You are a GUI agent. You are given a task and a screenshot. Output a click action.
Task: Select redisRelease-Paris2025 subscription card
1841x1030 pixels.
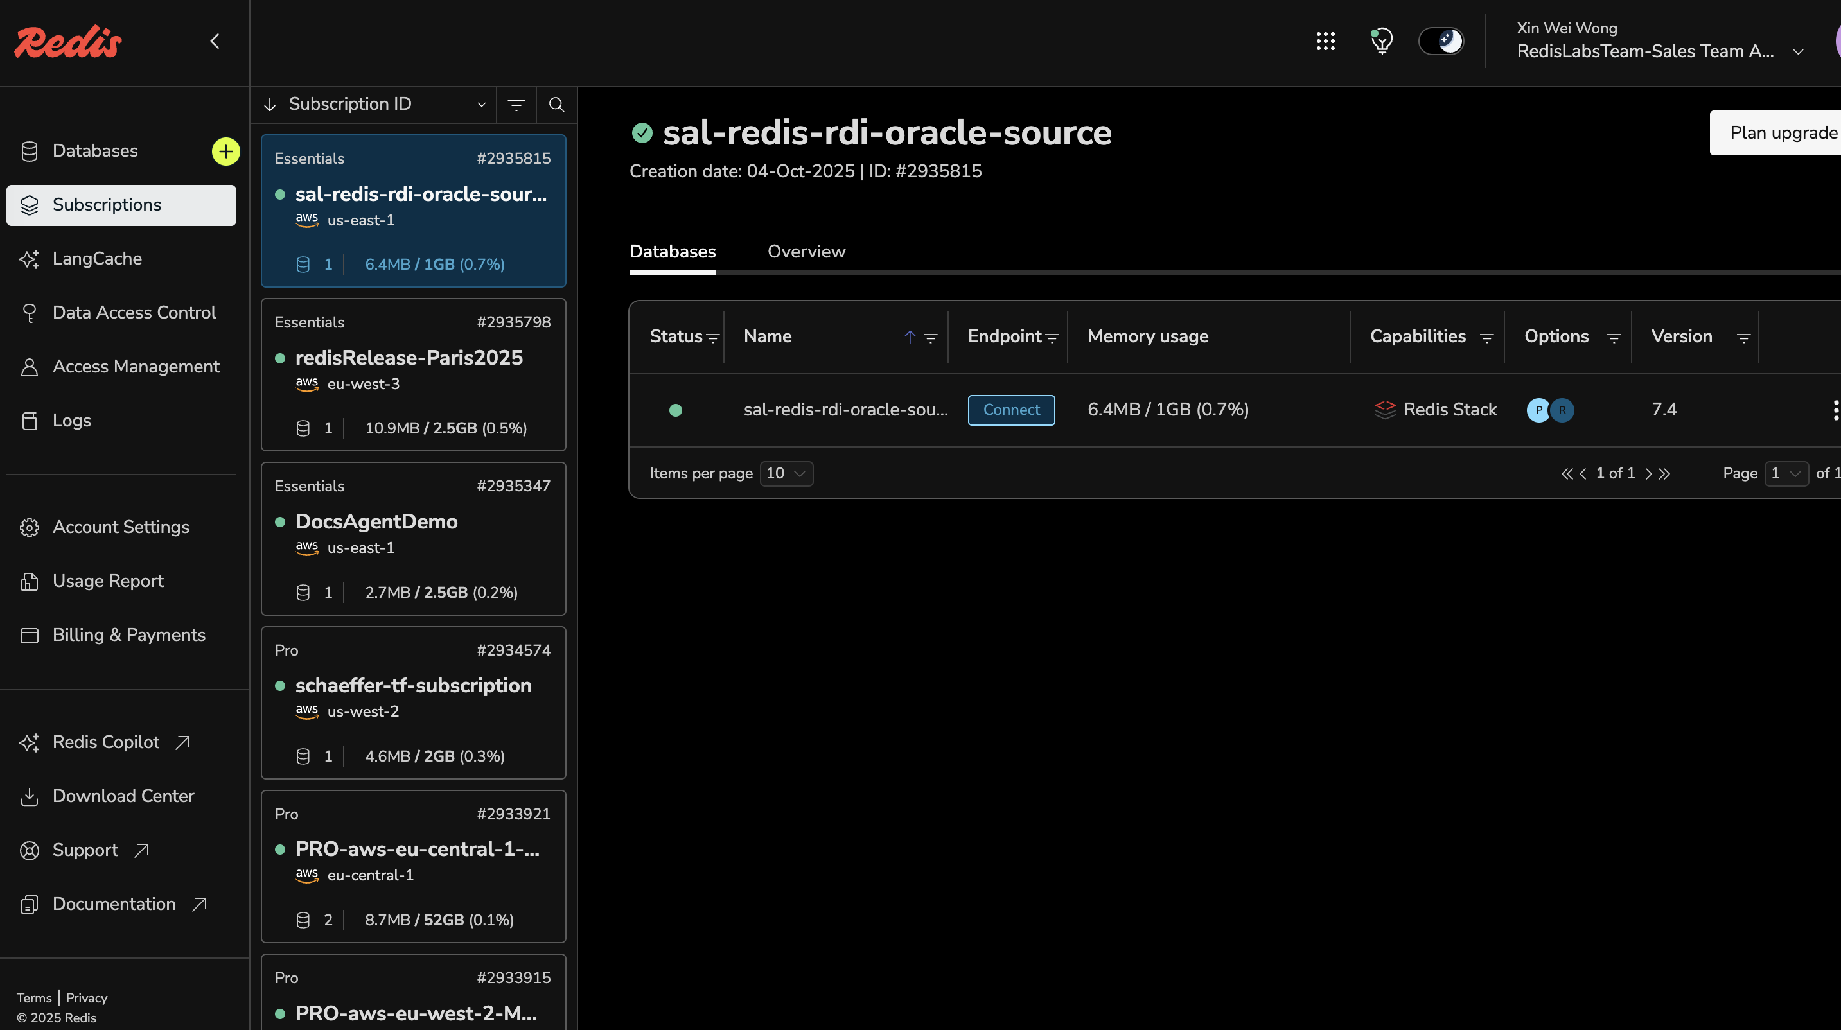(x=413, y=375)
